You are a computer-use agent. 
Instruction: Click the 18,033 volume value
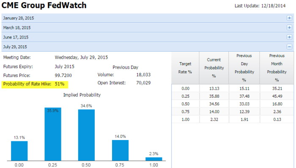(143, 74)
